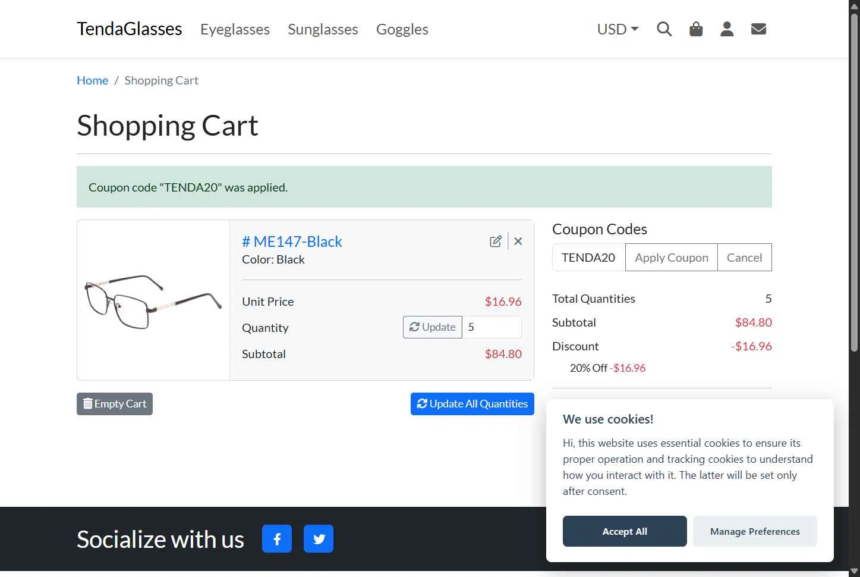Click the Unit Price $16.96 value

click(503, 302)
